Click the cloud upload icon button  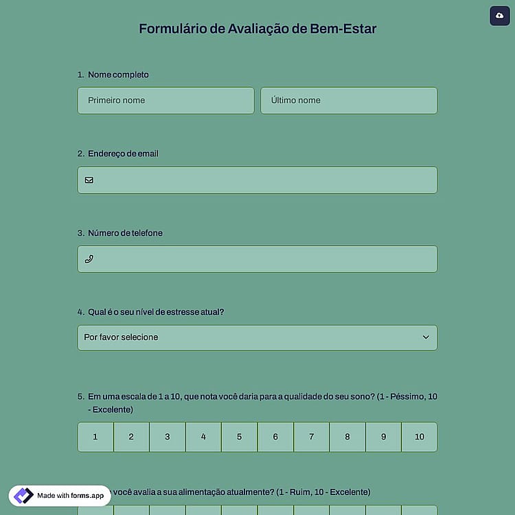[x=500, y=16]
